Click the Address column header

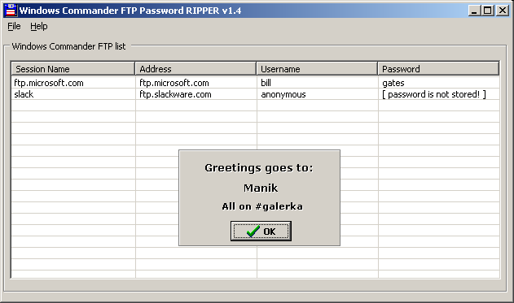[195, 69]
